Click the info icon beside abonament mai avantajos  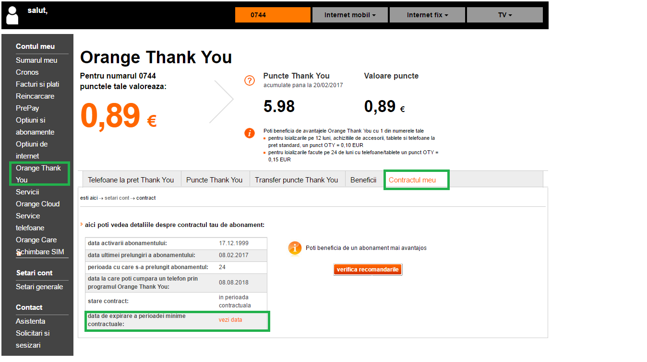(x=295, y=248)
